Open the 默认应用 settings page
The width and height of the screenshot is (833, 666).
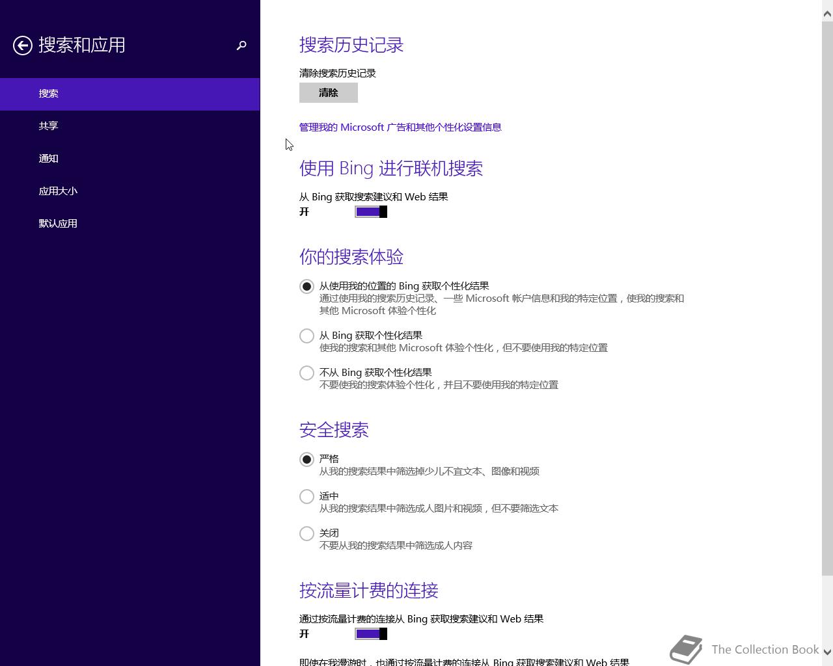click(130, 224)
